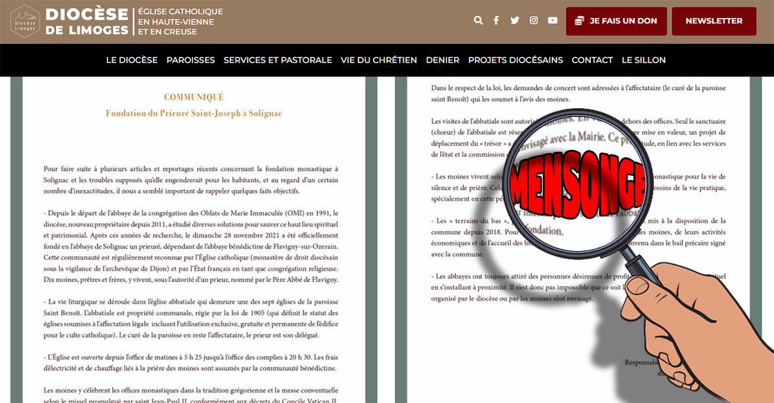Open the LE DIOCÈSE menu
This screenshot has height=403, width=774.
click(132, 60)
